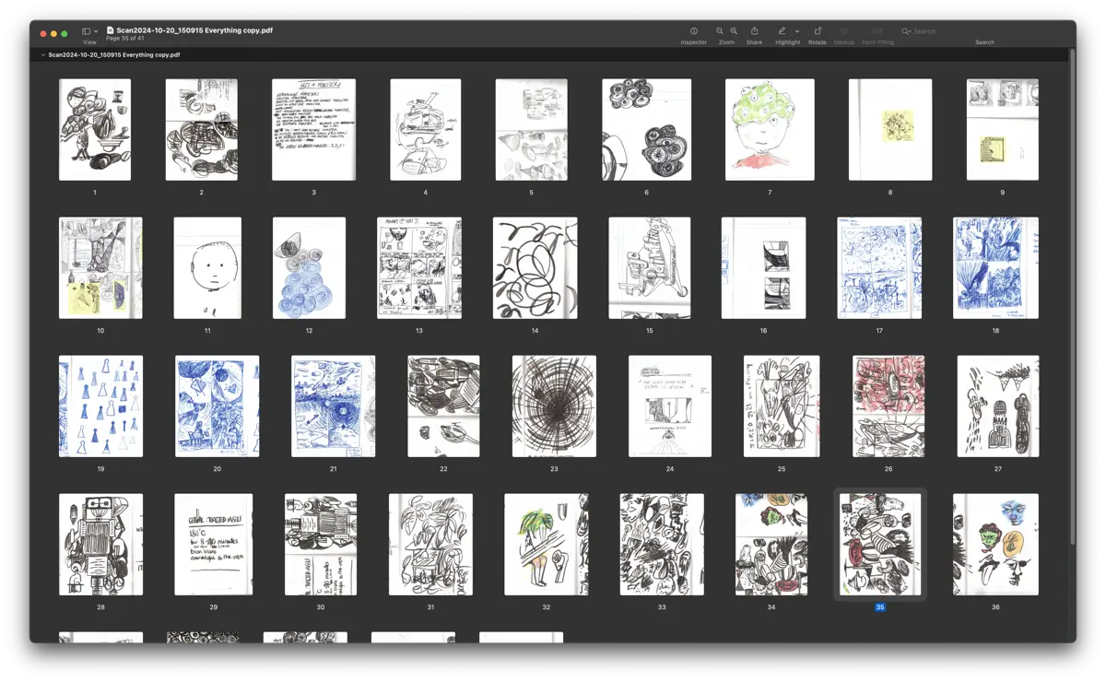
Task: Select page 1 thumbnail
Action: 95,130
